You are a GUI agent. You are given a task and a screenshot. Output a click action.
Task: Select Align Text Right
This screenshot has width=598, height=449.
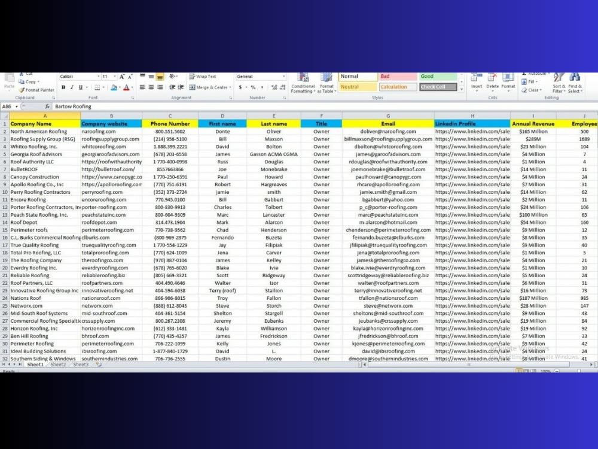[160, 87]
